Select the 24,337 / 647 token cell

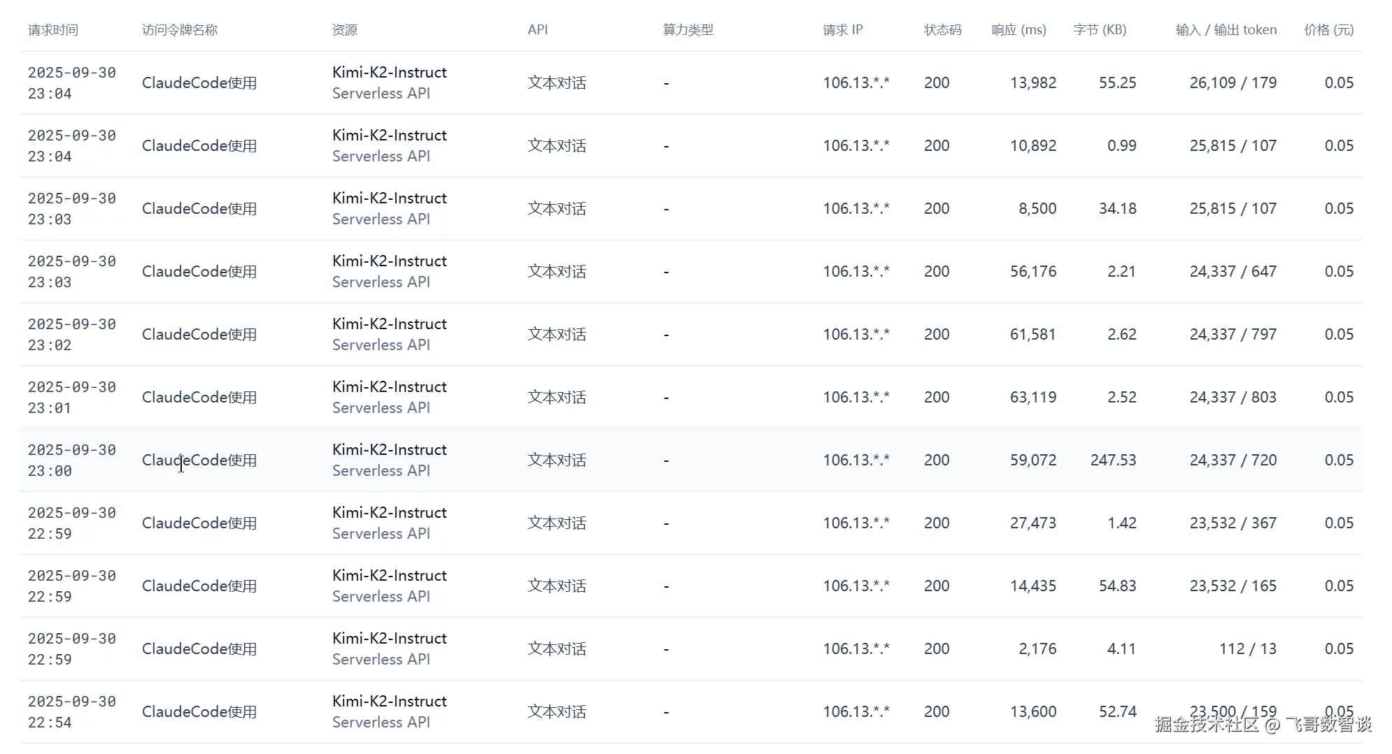(1233, 271)
